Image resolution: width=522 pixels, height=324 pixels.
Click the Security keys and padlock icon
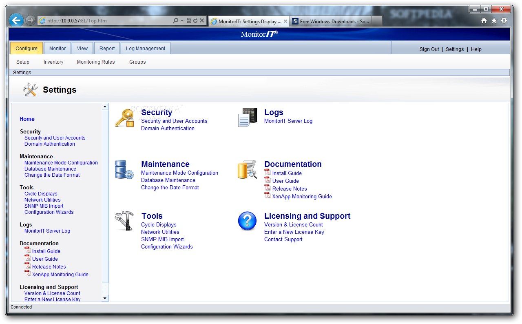125,118
